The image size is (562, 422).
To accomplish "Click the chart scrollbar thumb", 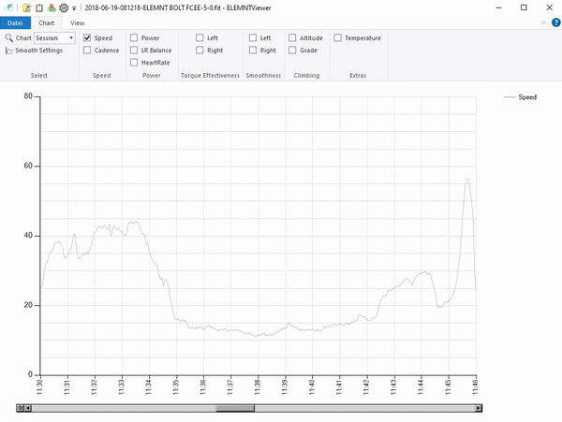I will (235, 408).
